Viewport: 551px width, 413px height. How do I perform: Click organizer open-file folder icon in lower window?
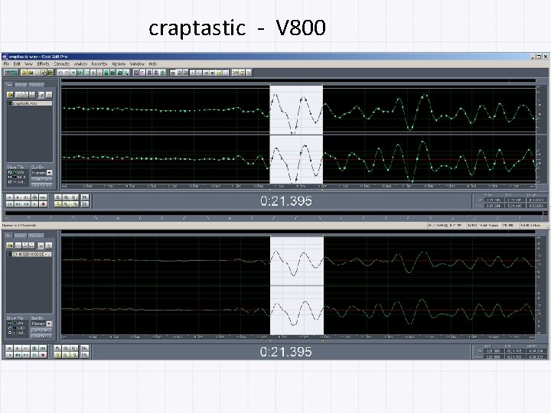point(10,246)
